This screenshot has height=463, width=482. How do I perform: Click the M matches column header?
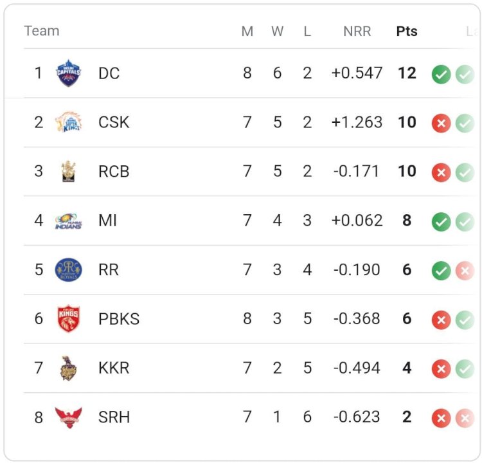247,31
